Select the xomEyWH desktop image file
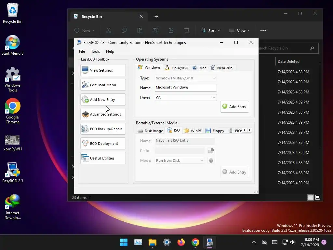The image size is (333, 250). pyautogui.click(x=13, y=143)
